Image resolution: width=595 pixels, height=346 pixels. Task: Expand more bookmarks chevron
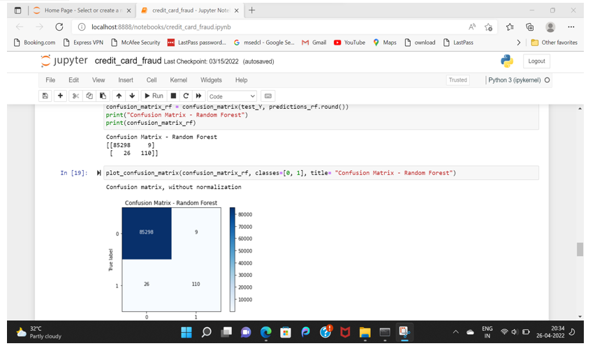pyautogui.click(x=518, y=43)
